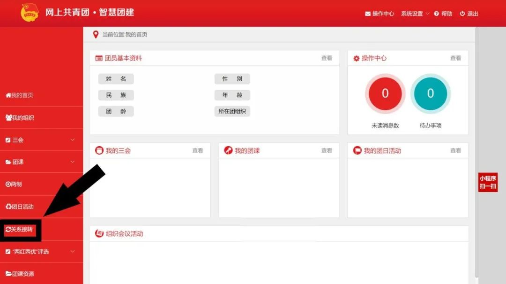
Task: Click the envelope icon beside 操作中心
Action: [x=368, y=14]
